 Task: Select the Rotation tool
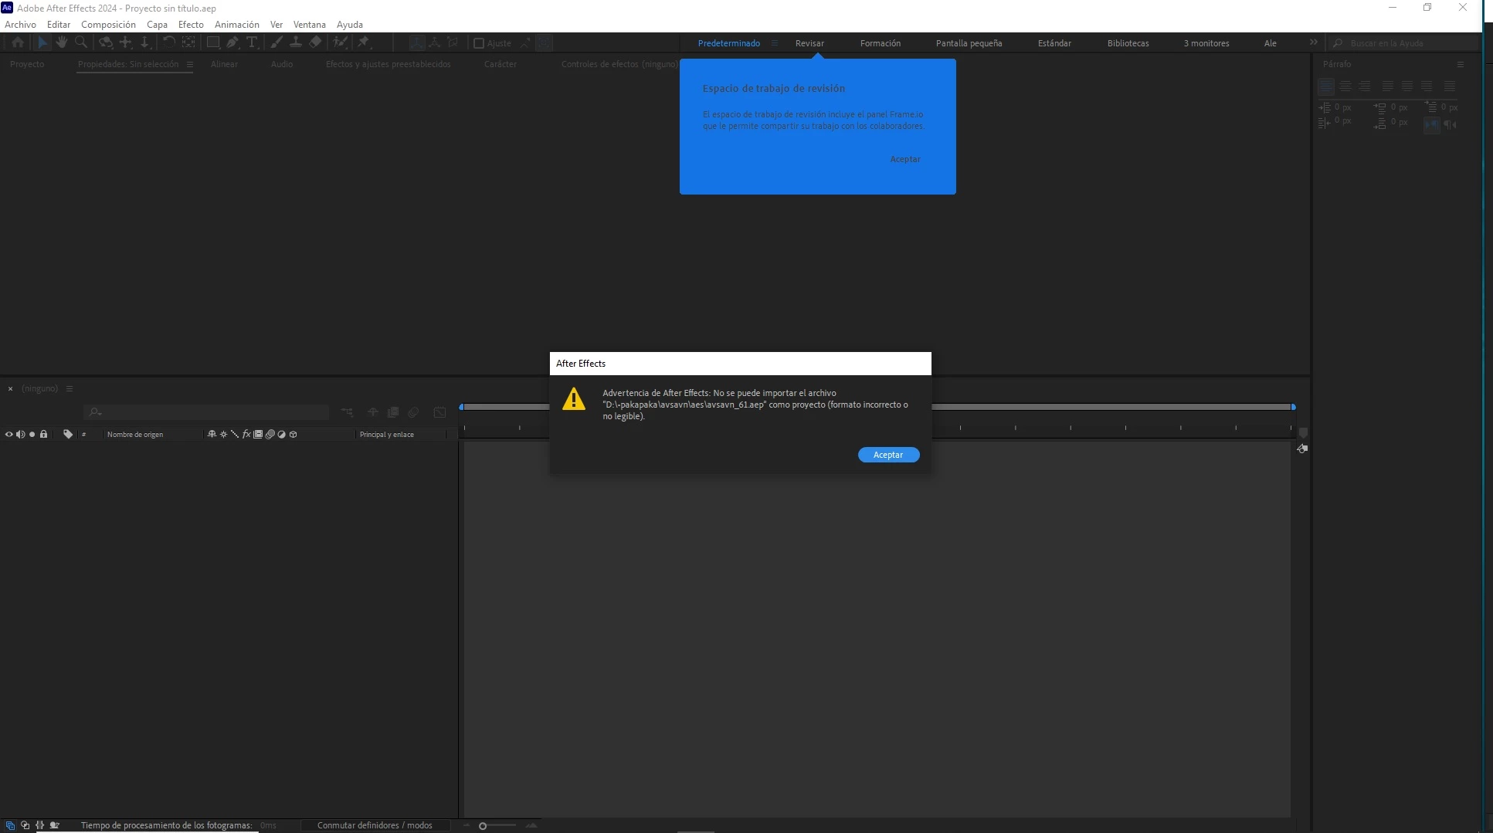tap(169, 42)
